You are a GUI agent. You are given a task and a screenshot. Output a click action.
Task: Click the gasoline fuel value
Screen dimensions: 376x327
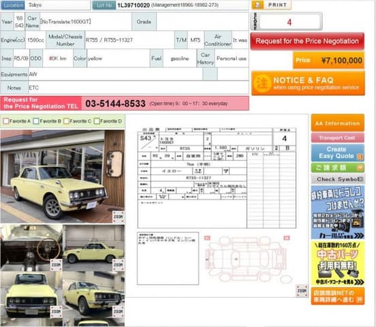[180, 59]
